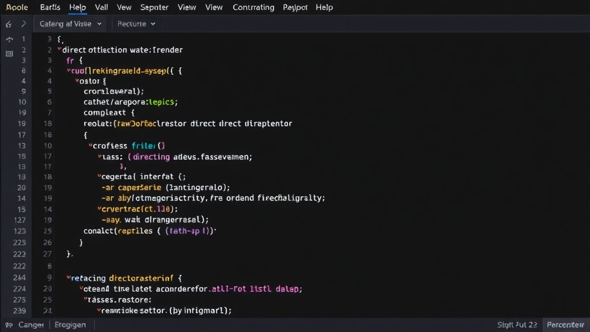Open the last Help menu

[x=324, y=7]
